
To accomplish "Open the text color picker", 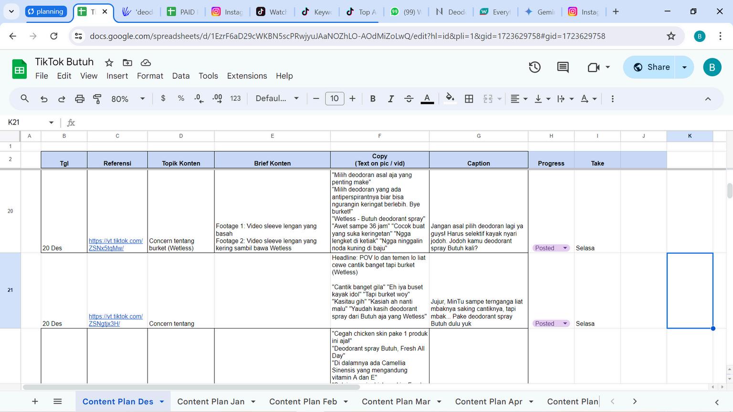I will pos(427,99).
